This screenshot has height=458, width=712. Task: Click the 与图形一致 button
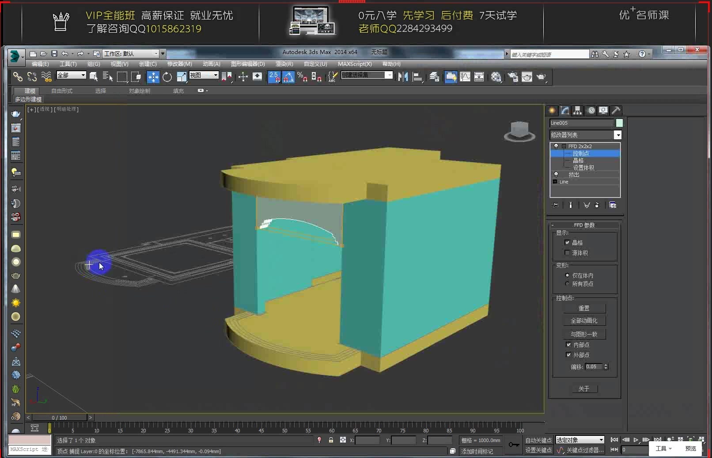[584, 334]
